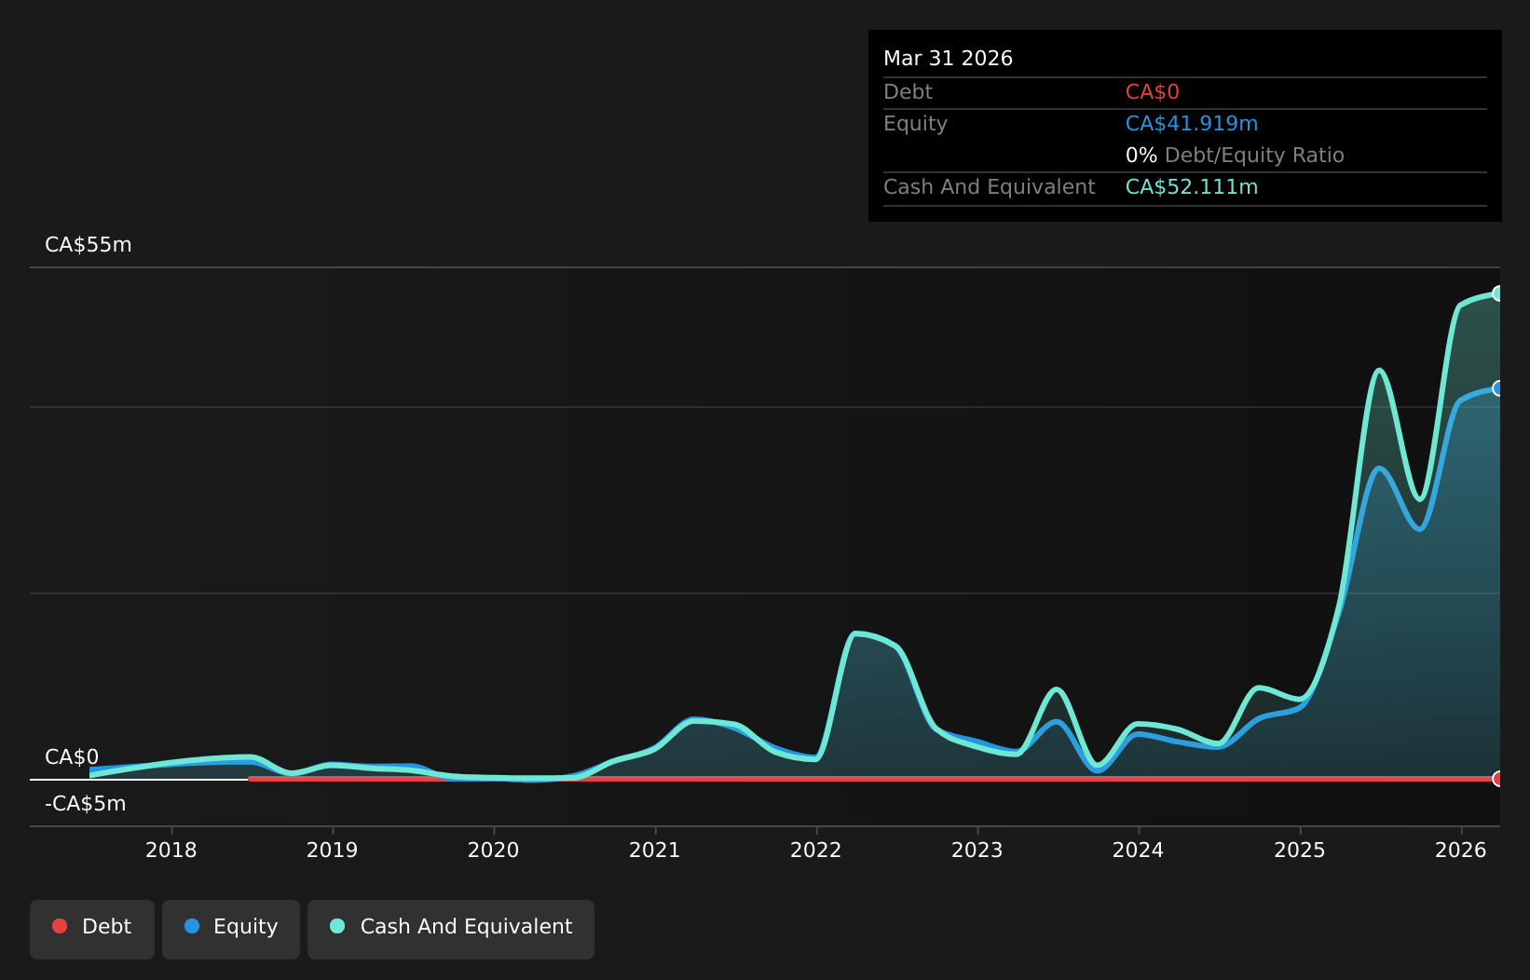1530x980 pixels.
Task: Click the teal Cash And Equivalent legend dot
Action: coord(337,926)
